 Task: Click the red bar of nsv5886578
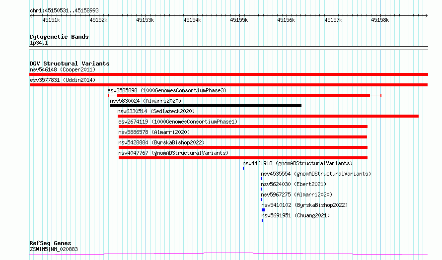(243, 137)
